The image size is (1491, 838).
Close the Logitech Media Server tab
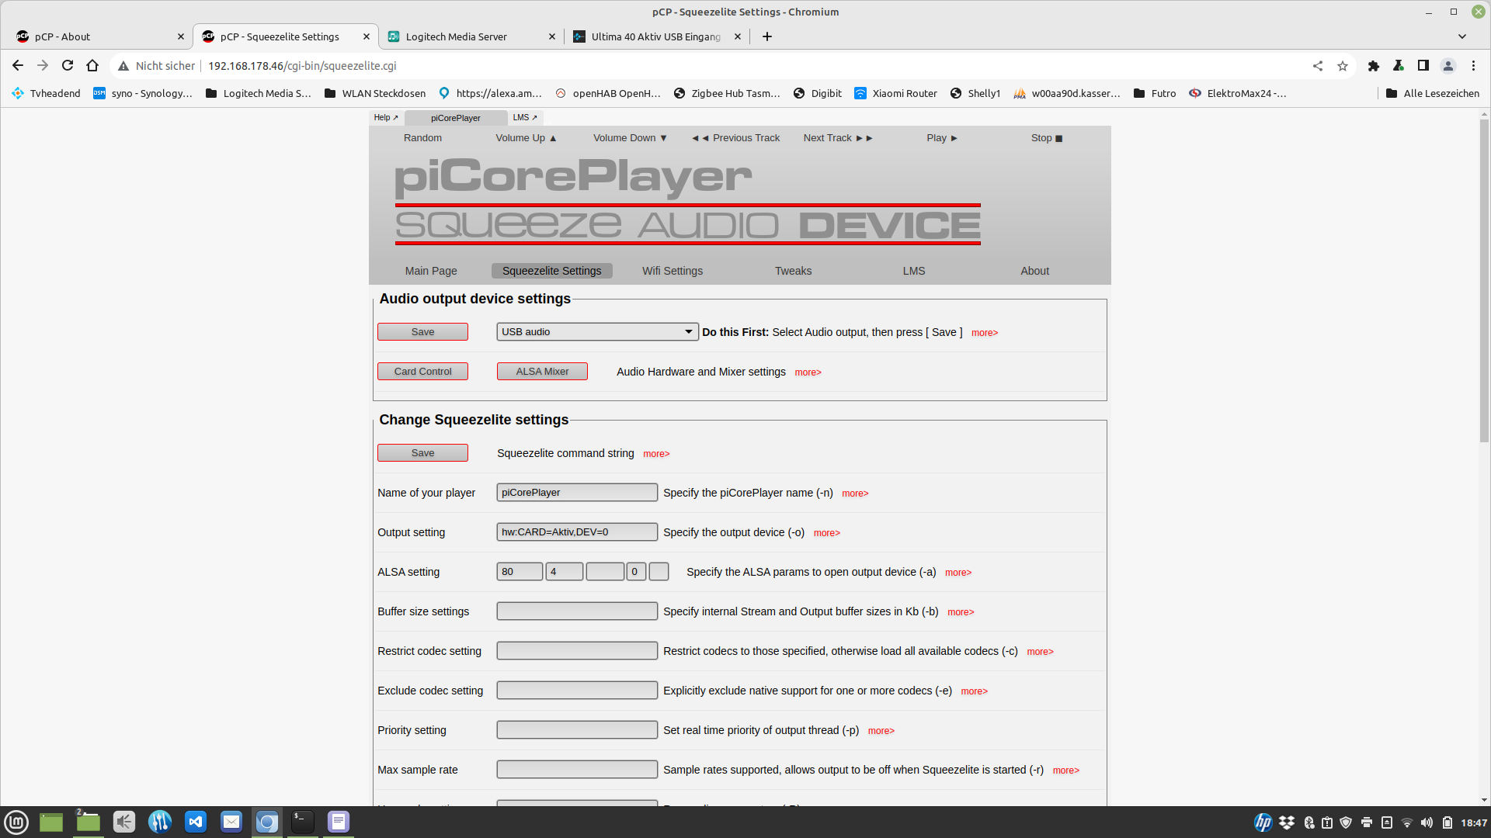pos(552,36)
